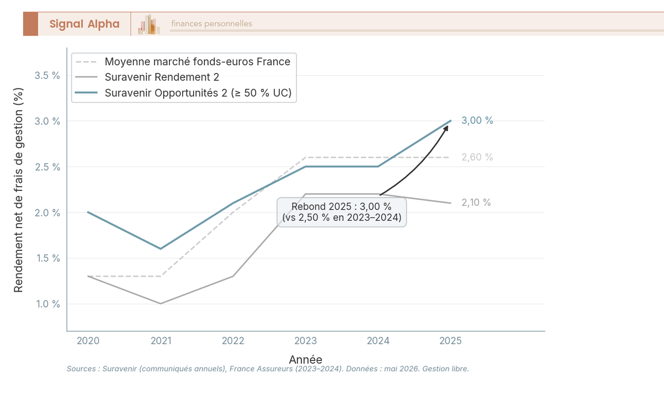The height and width of the screenshot is (399, 664).
Task: Click the '2,60 %' end-of-line label
Action: click(477, 157)
